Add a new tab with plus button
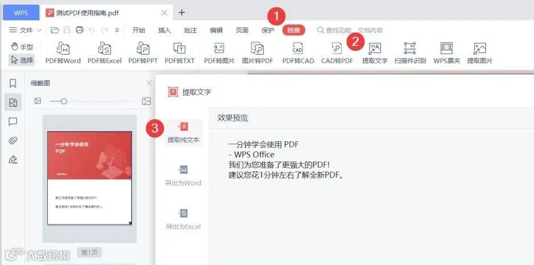The image size is (534, 265). tap(182, 13)
